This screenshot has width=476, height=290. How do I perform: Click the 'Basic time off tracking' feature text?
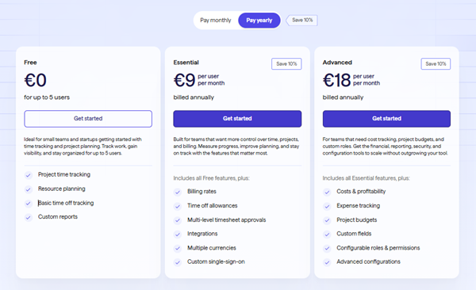(66, 203)
